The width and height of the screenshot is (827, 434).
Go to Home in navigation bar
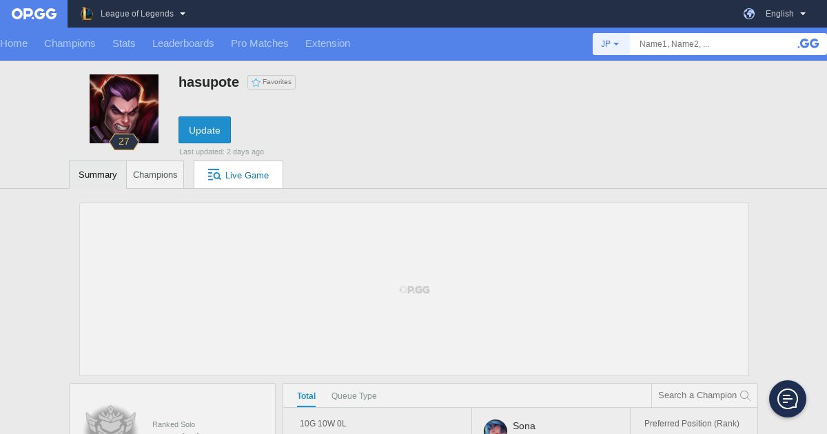[14, 43]
